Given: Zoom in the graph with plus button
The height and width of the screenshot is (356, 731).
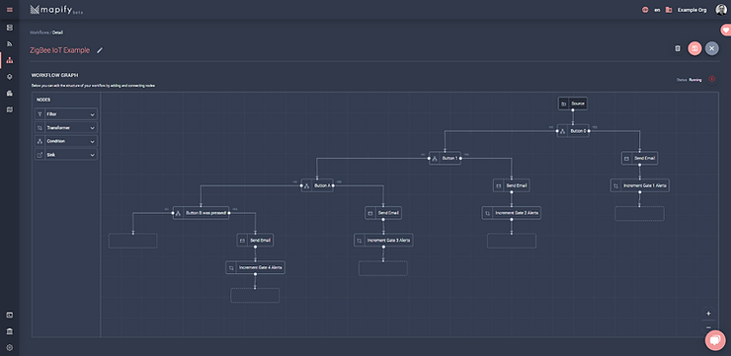Looking at the screenshot, I should coord(708,314).
